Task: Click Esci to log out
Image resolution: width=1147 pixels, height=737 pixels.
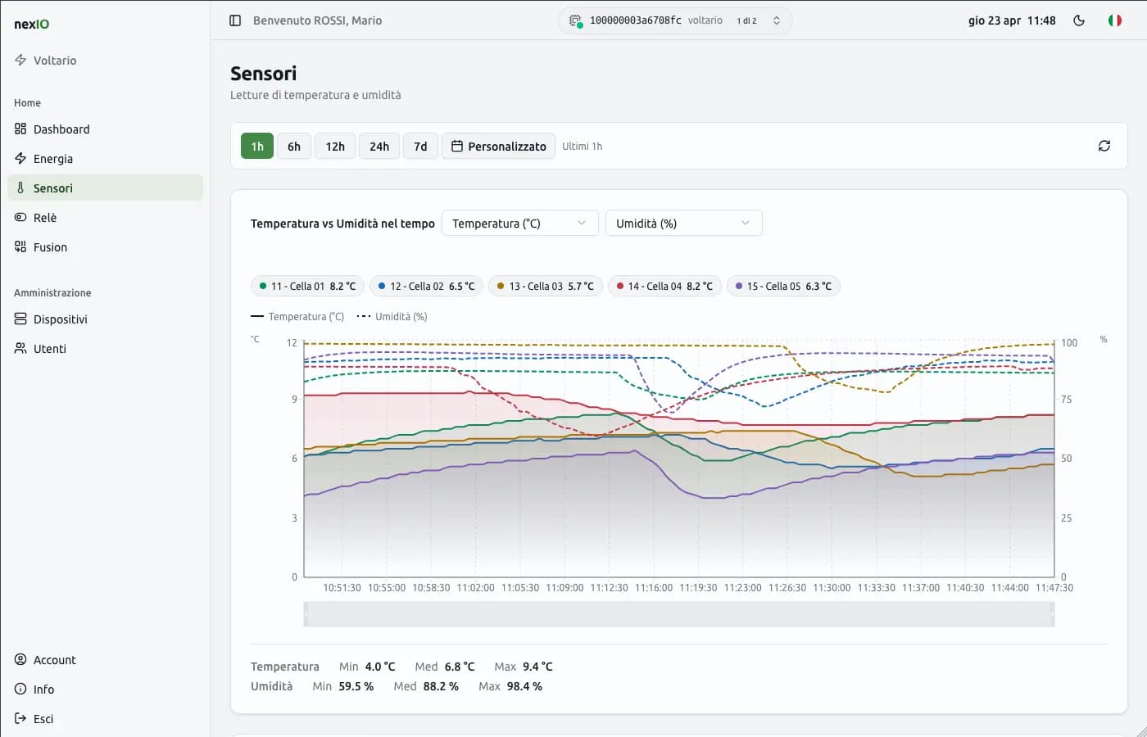Action: [43, 719]
